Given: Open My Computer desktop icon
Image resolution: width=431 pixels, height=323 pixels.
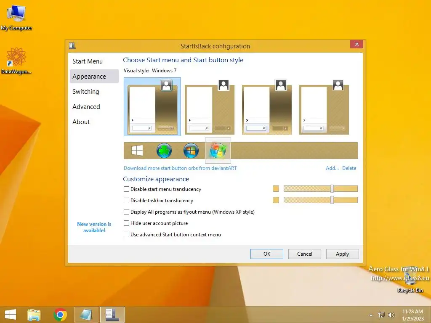Looking at the screenshot, I should coord(16,18).
